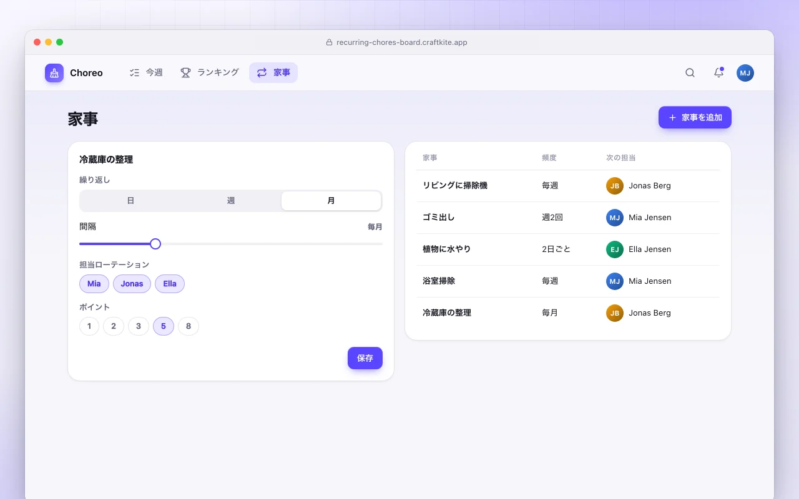Click JB avatar in 冷蔵庫の整理 row
This screenshot has height=499, width=799.
tap(615, 313)
